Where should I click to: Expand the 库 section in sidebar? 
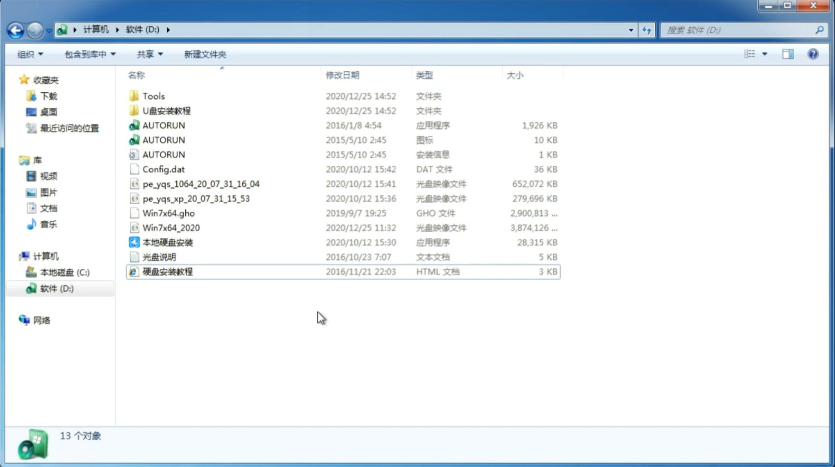click(15, 160)
